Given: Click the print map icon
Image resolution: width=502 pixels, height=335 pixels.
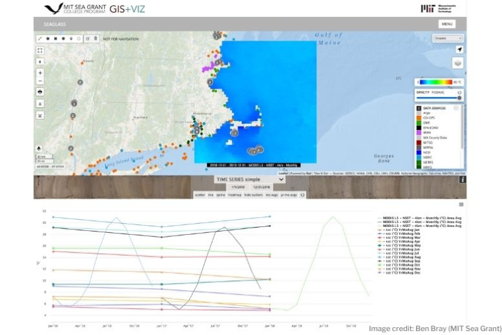Looking at the screenshot, I should tap(40, 92).
